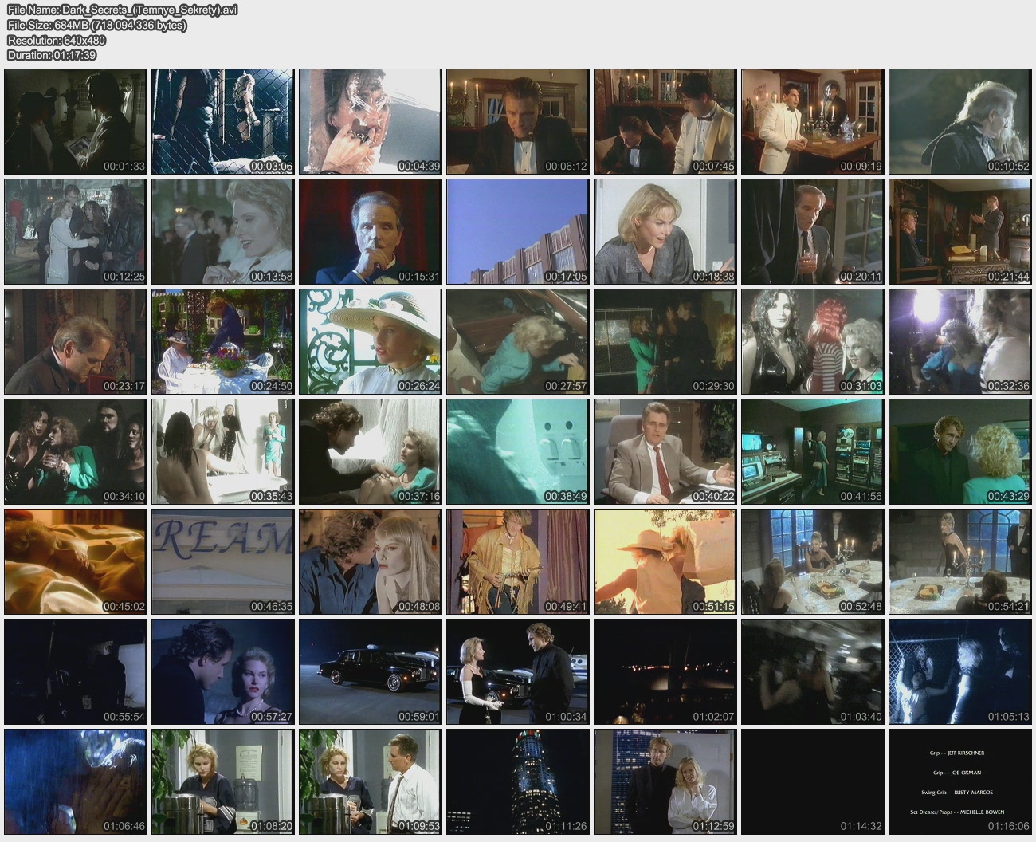Select the REAM sign frame at 00:46:35
Screen dimensions: 1036x842
tap(223, 561)
